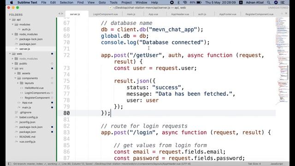Click line number 72 in the gutter
This screenshot has height=166, width=295.
point(66,55)
